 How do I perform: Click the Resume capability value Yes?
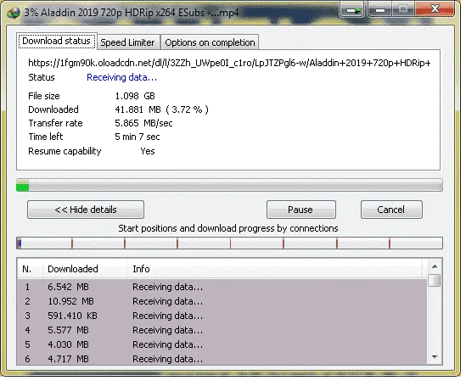(x=148, y=151)
